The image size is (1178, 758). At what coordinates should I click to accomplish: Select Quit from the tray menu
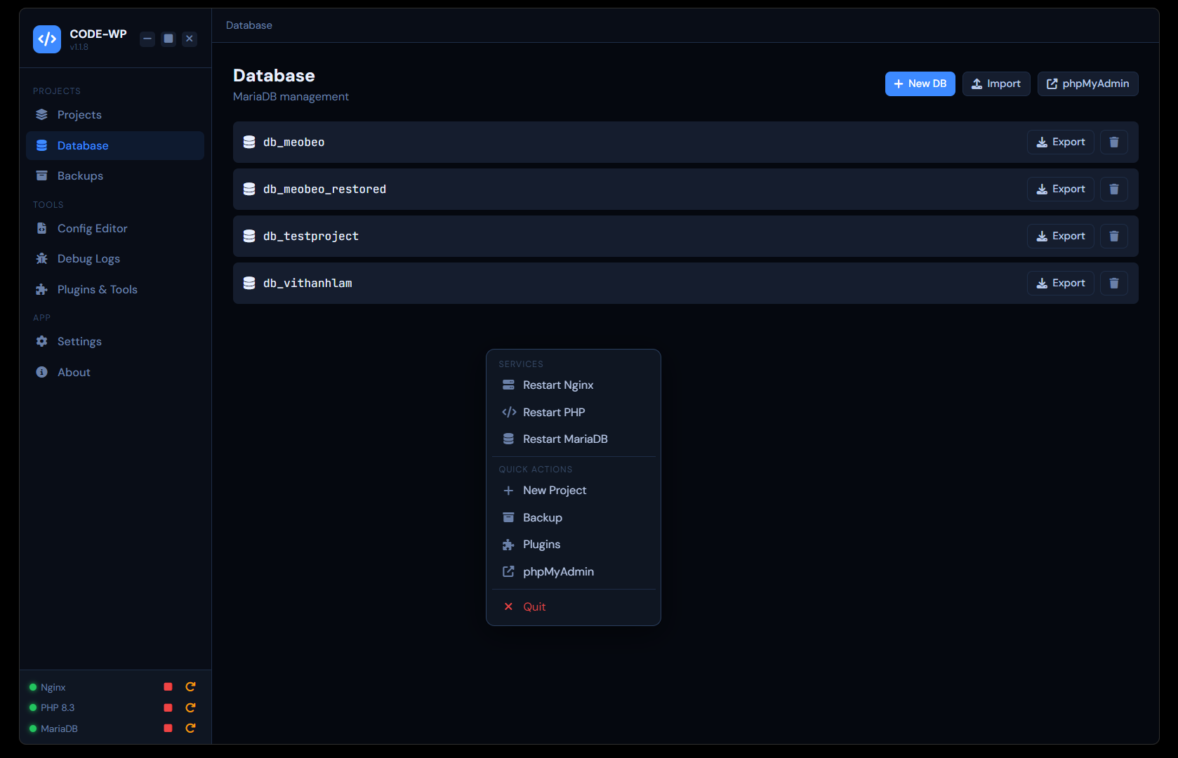coord(534,607)
